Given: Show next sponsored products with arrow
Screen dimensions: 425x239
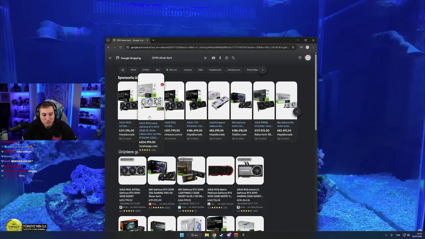Looking at the screenshot, I should coord(297,112).
